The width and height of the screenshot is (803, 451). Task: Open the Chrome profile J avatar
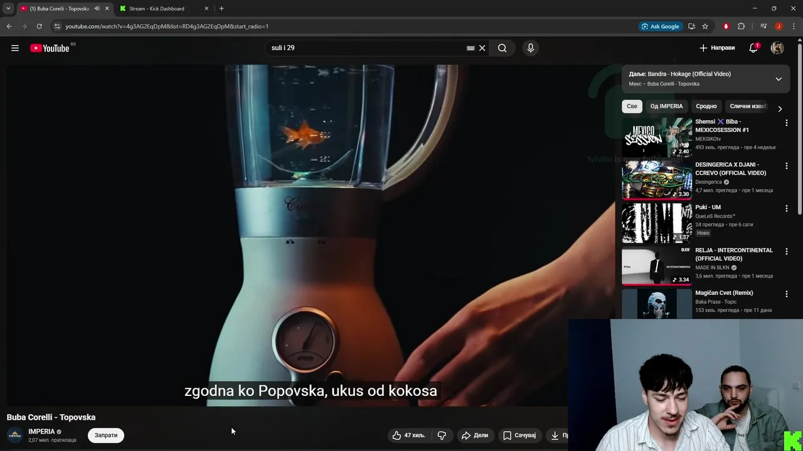(779, 26)
